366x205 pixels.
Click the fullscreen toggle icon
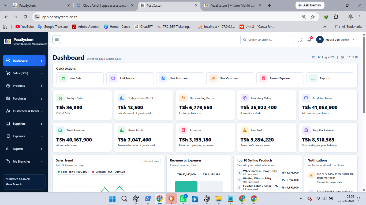click(300, 40)
